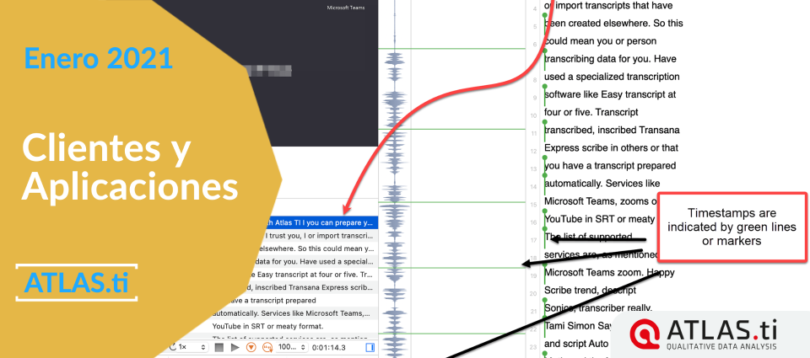The width and height of the screenshot is (810, 358).
Task: Click green timestamp dot before 'you have a transcript prepared'
Action: pos(544,158)
